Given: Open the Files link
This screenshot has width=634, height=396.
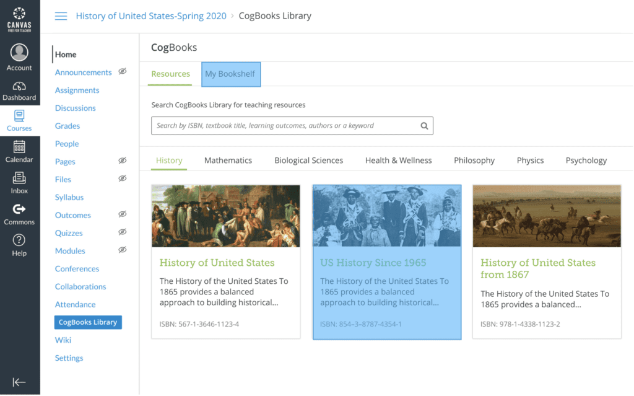Looking at the screenshot, I should pos(63,179).
